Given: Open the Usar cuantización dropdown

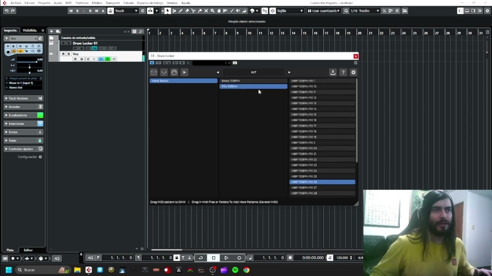Looking at the screenshot, I should click(323, 11).
